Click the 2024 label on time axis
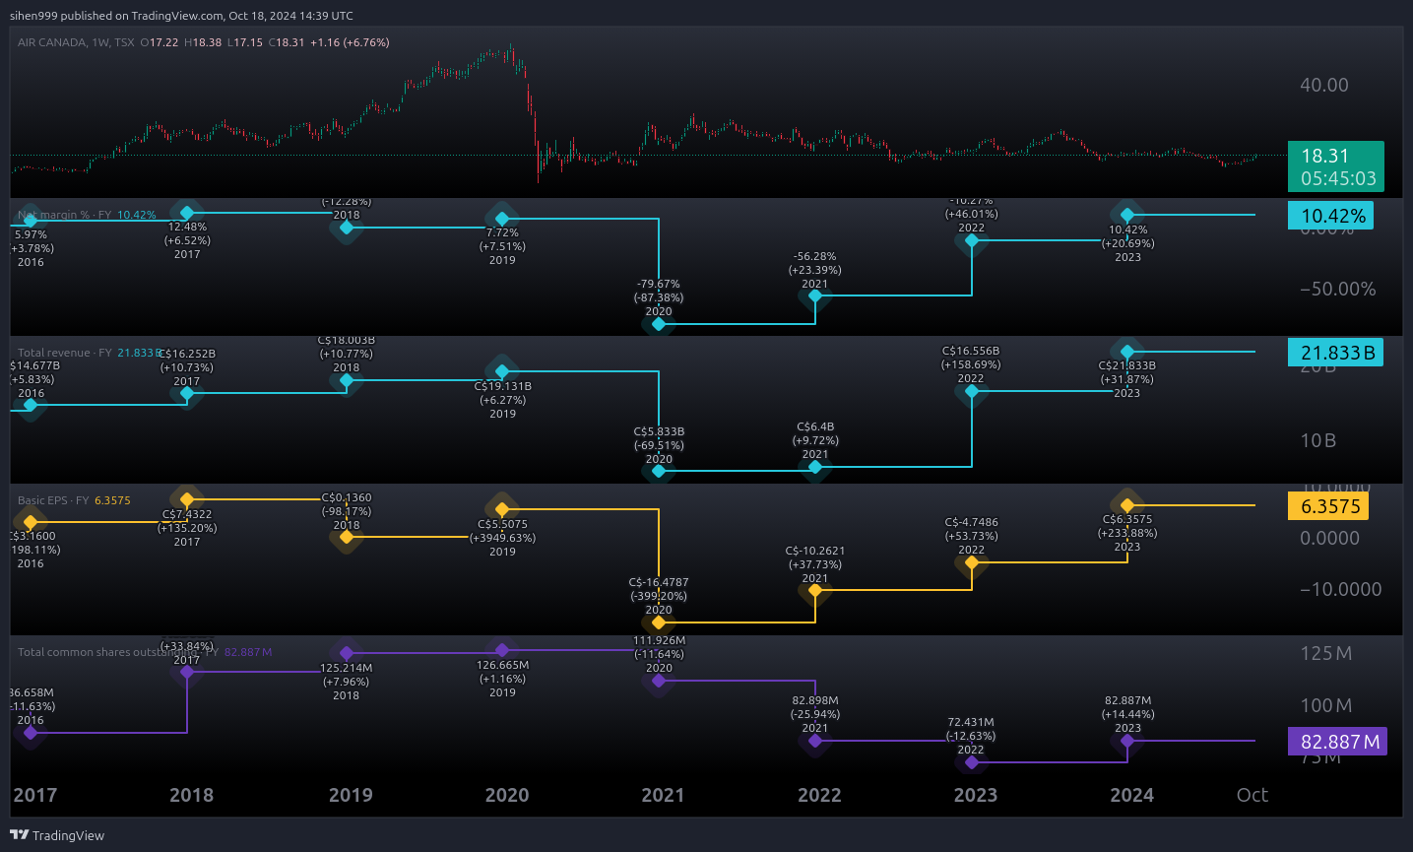This screenshot has height=852, width=1413. click(x=1131, y=795)
